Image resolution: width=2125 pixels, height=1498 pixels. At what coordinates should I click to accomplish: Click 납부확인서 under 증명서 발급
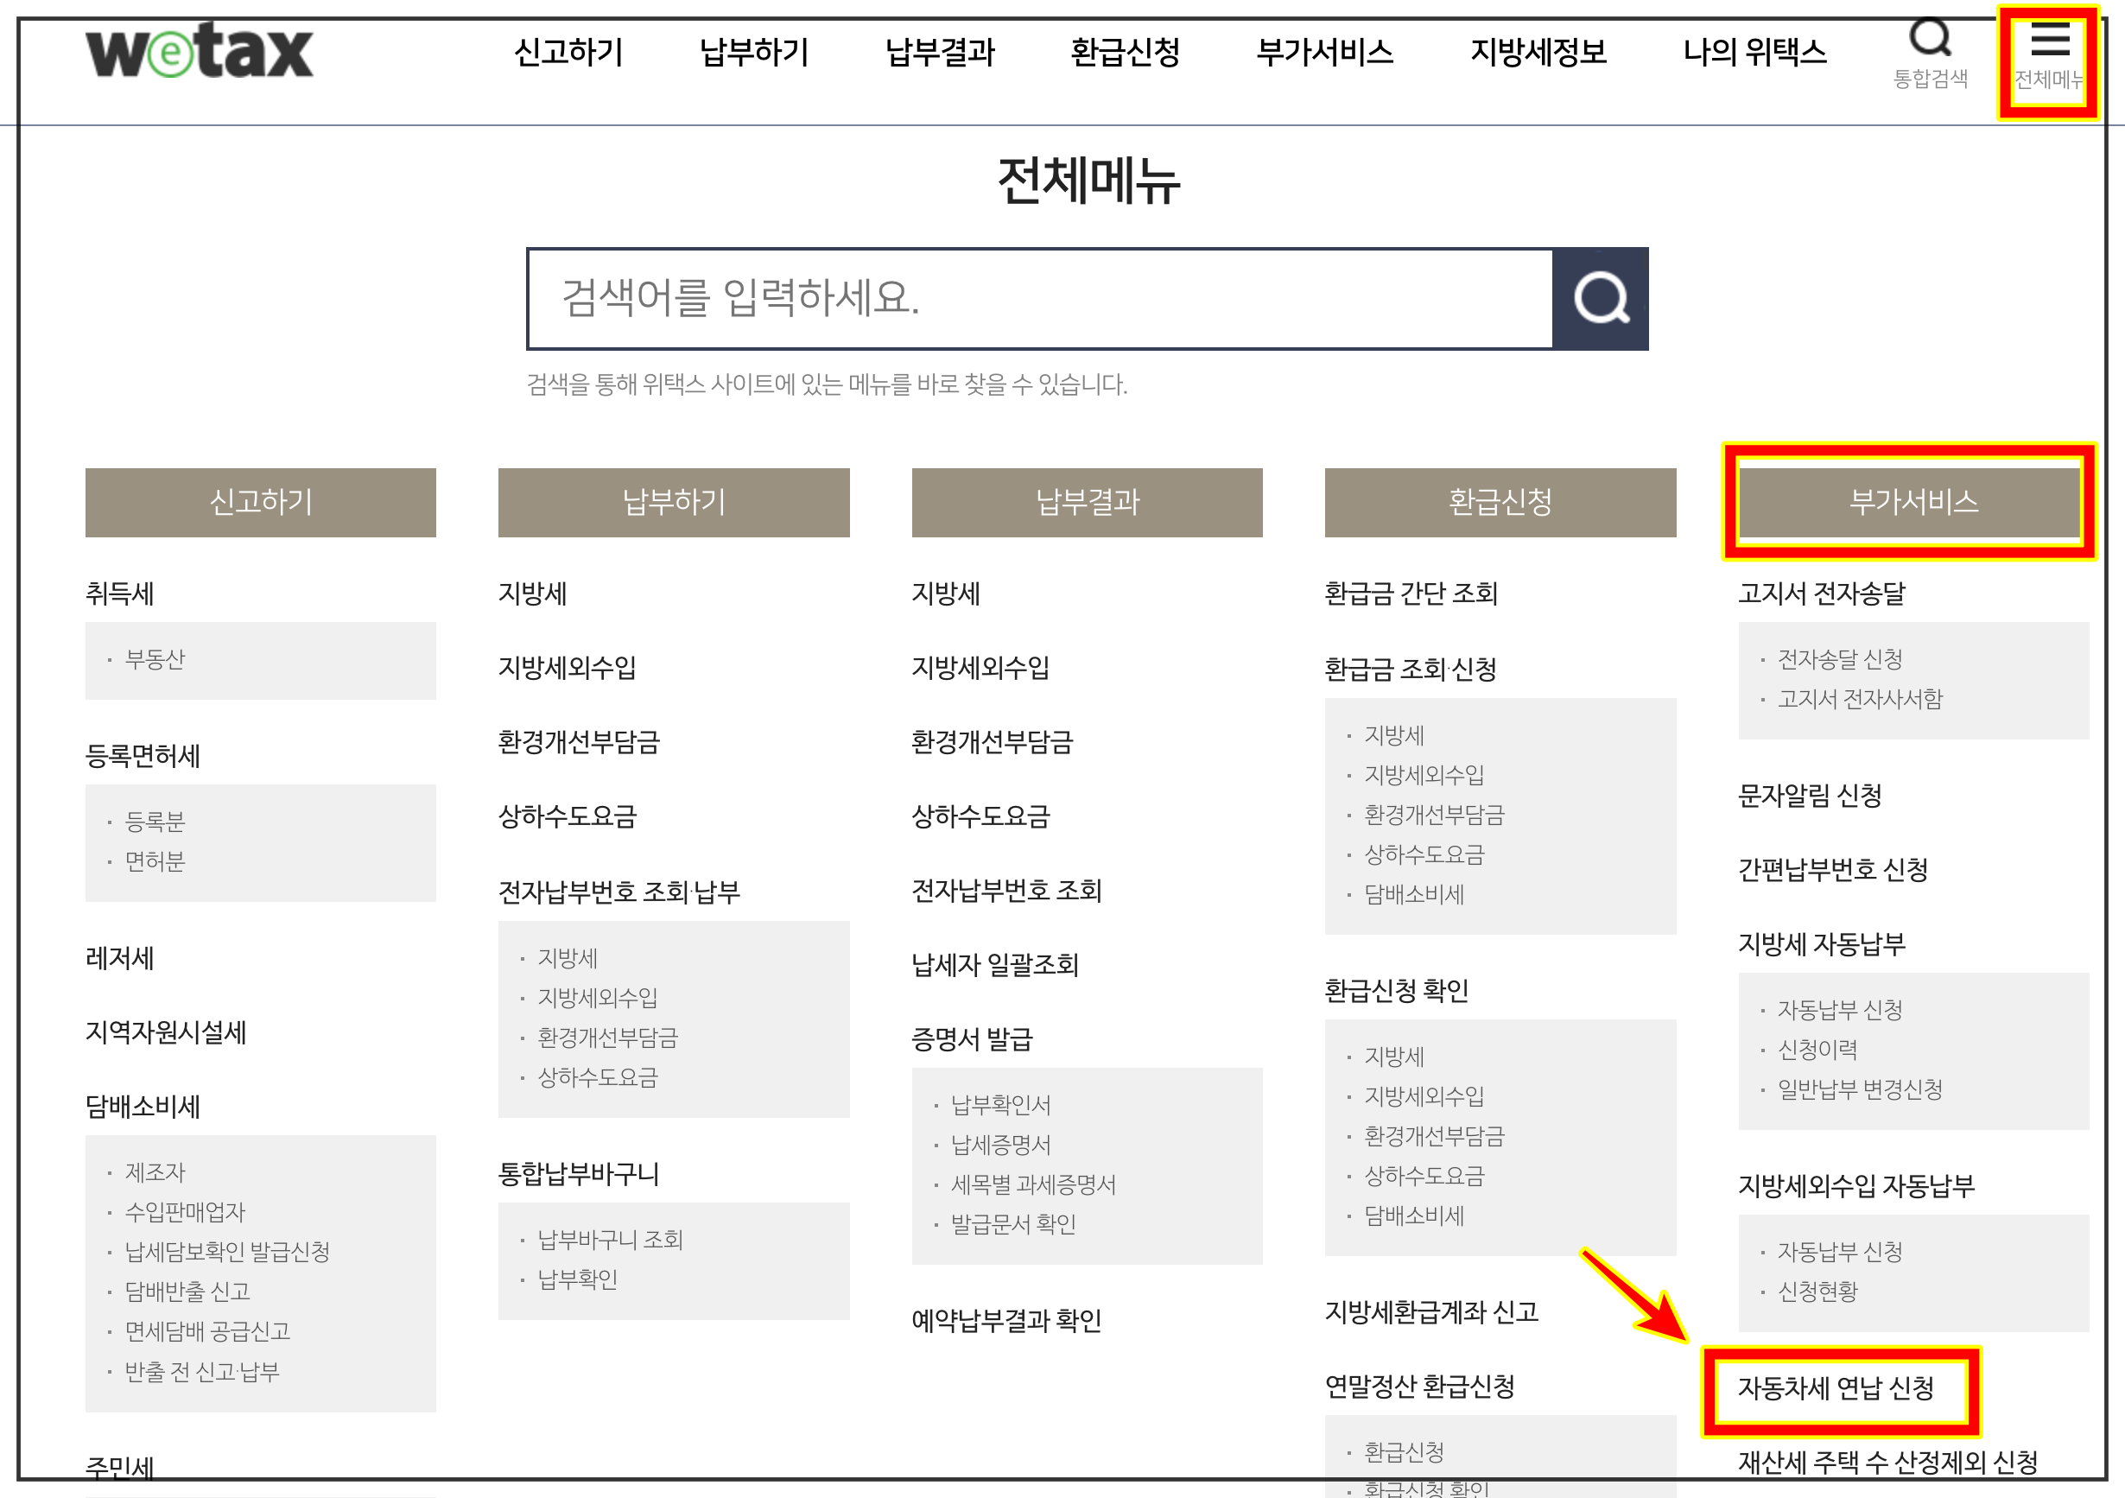click(x=1000, y=1105)
